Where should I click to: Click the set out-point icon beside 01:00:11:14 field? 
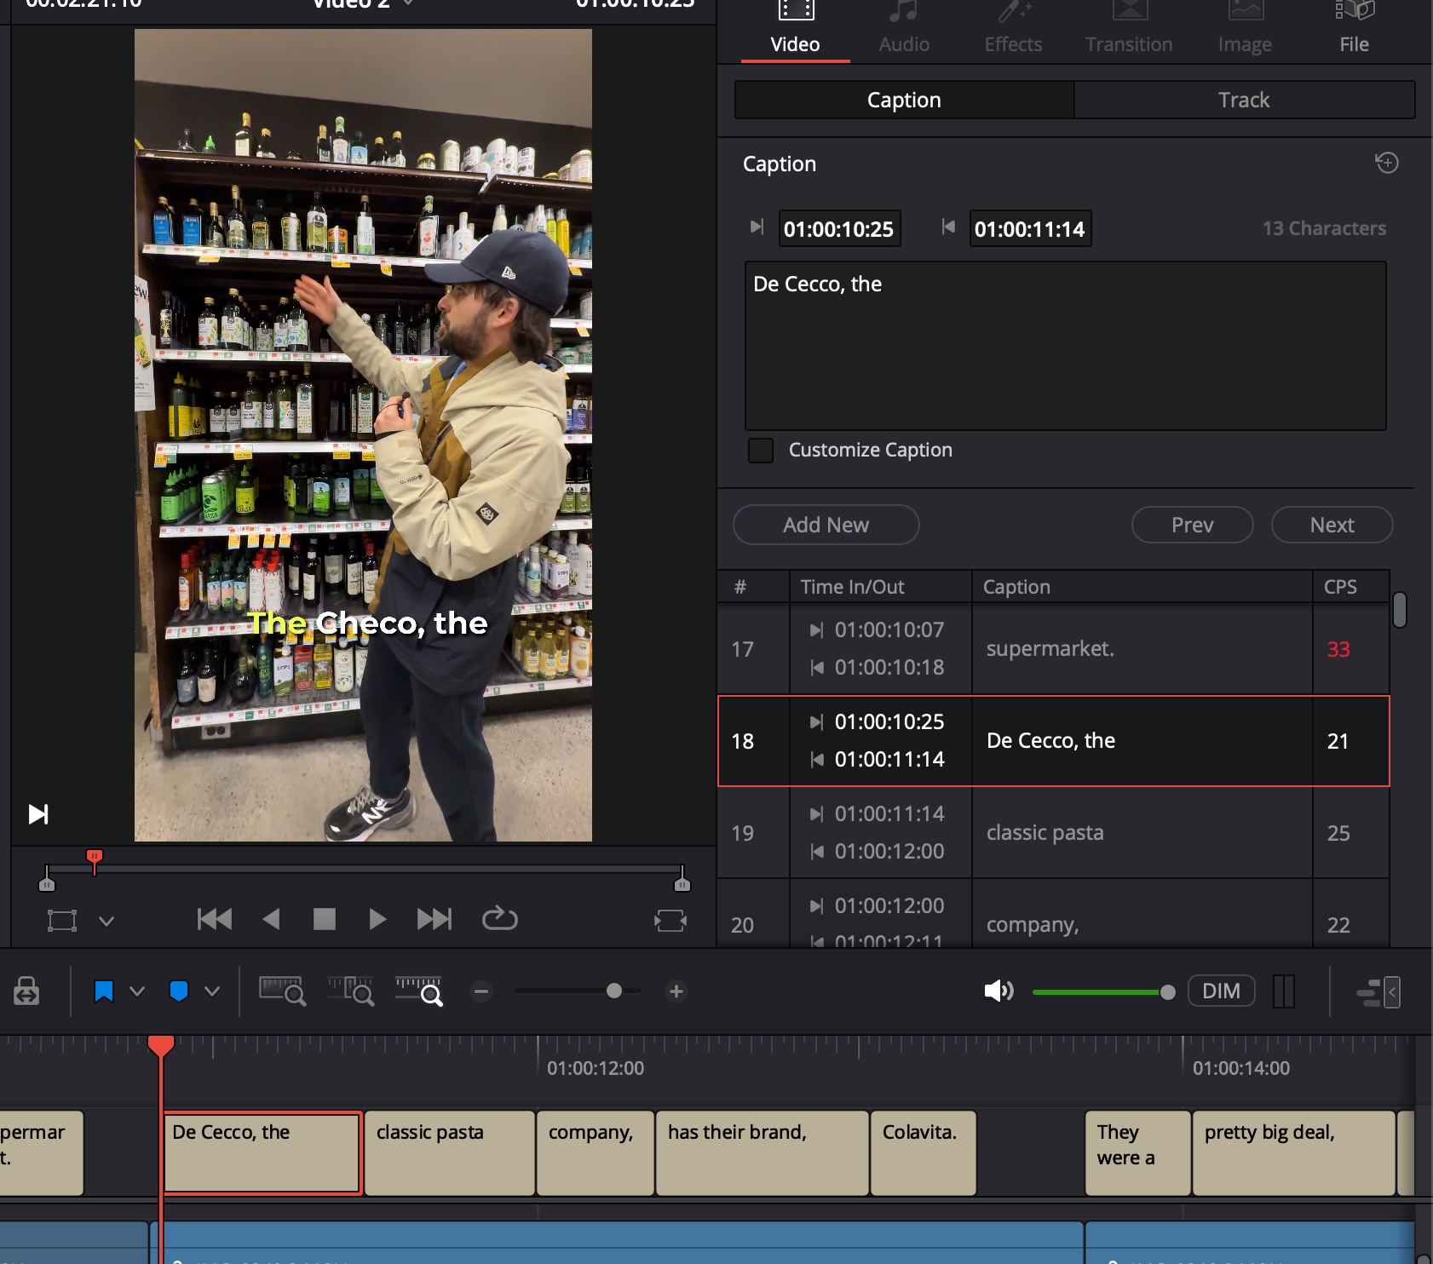point(947,227)
